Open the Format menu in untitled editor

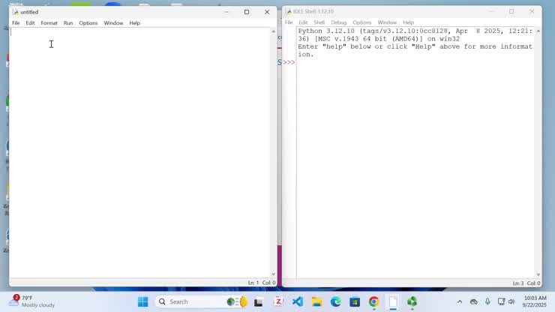[x=49, y=23]
